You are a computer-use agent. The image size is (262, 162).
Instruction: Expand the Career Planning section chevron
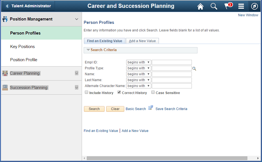(x=76, y=73)
